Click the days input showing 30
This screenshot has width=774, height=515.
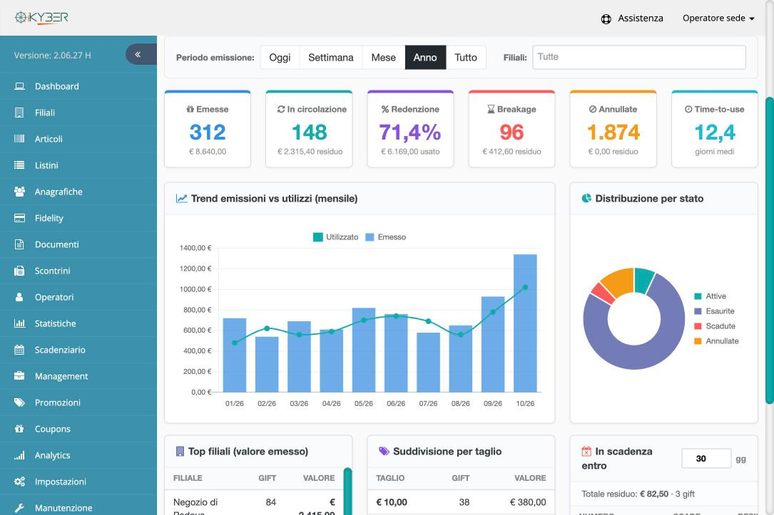(x=706, y=458)
